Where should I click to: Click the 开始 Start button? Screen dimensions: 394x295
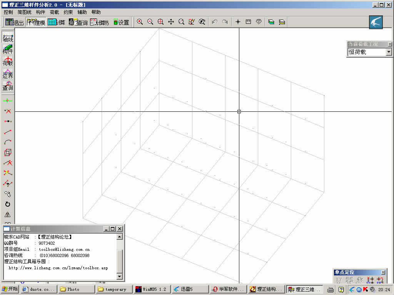10,289
